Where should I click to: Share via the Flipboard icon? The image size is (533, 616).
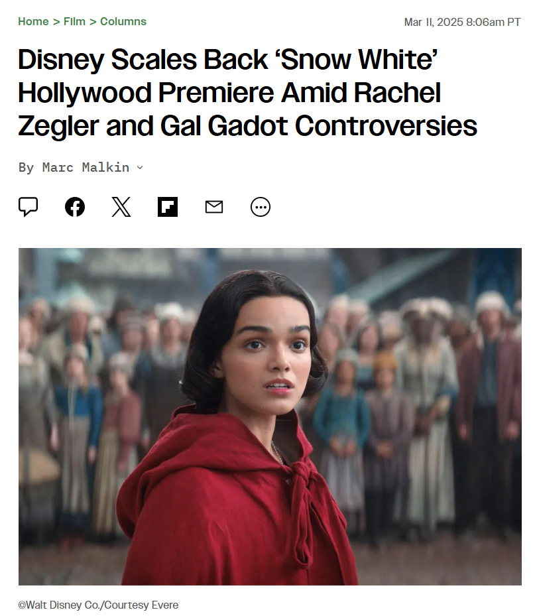[167, 207]
